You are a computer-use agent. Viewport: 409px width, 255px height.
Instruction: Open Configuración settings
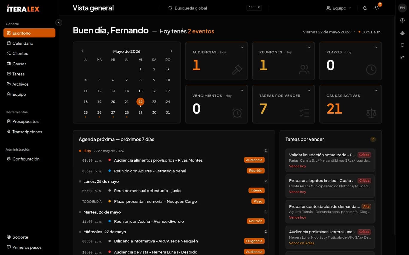coord(29,159)
